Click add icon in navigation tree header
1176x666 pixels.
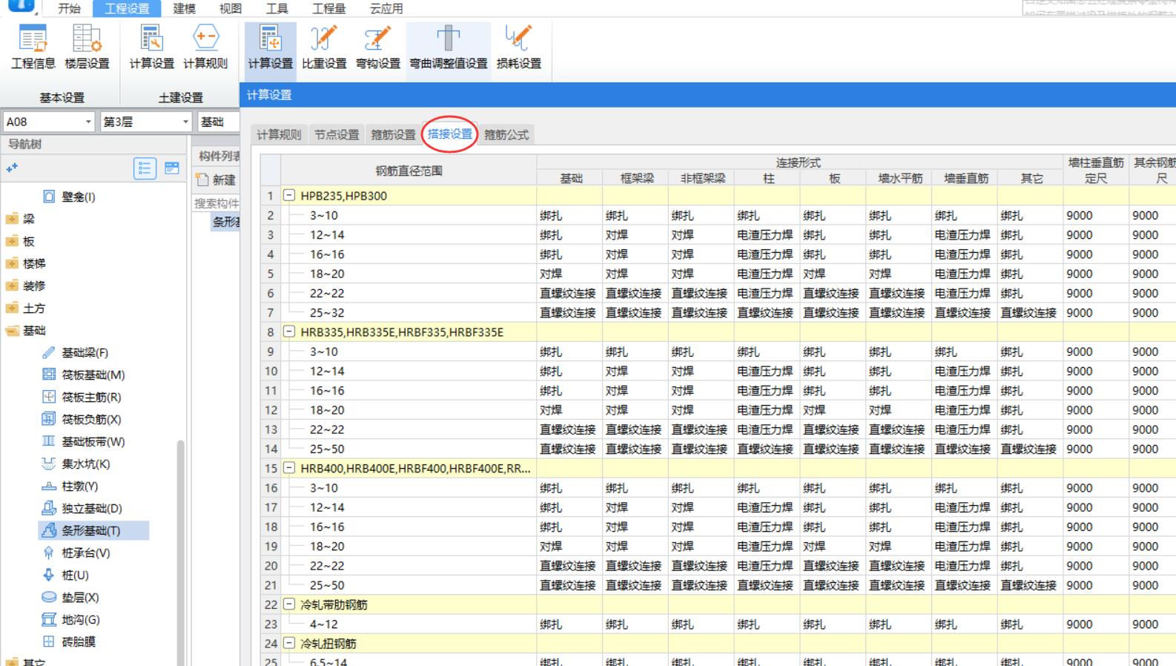[12, 168]
